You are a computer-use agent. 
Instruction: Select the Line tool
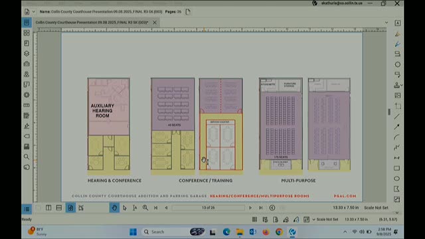[397, 117]
